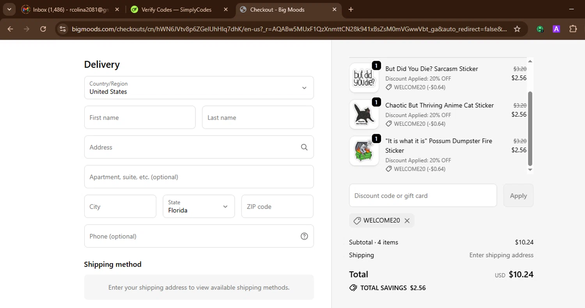Click the Apply discount button
This screenshot has width=585, height=308.
point(518,195)
